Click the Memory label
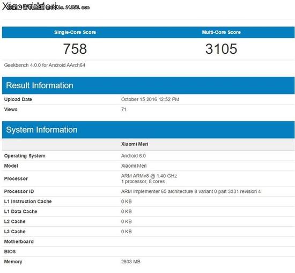This screenshot has width=295, height=273. 13,262
